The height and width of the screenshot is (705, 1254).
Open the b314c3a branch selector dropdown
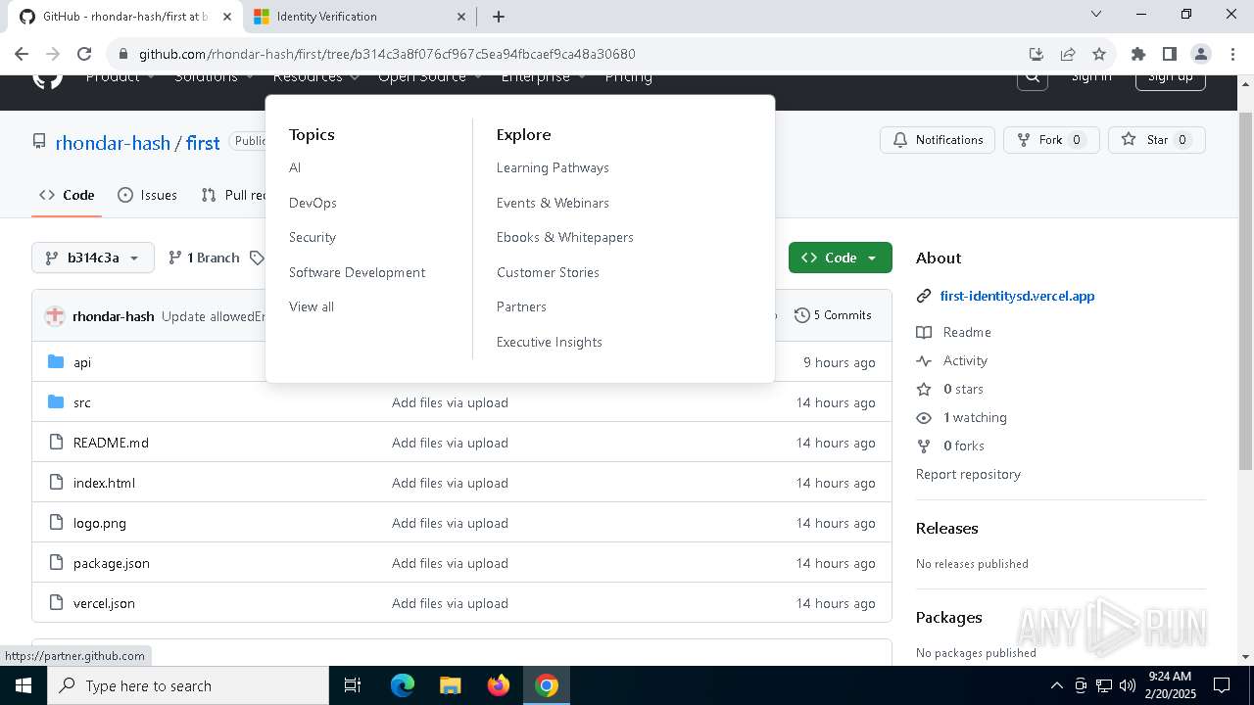click(x=93, y=258)
